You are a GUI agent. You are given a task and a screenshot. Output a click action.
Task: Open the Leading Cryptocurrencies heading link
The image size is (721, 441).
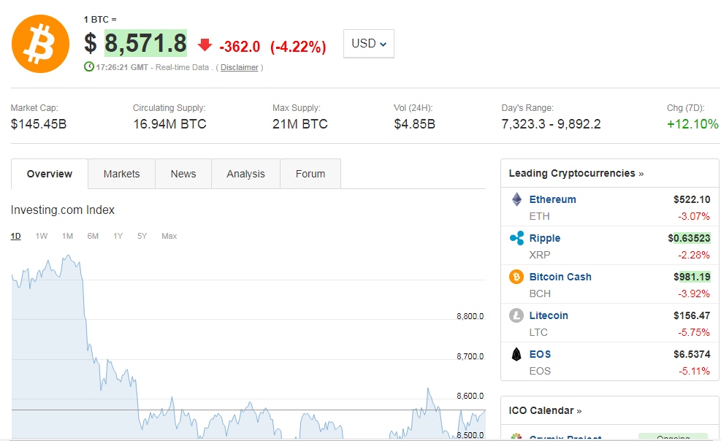[576, 173]
